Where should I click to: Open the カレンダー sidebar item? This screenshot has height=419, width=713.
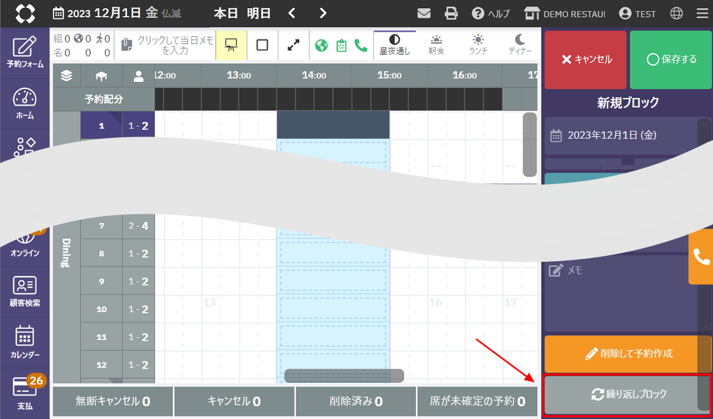click(24, 342)
